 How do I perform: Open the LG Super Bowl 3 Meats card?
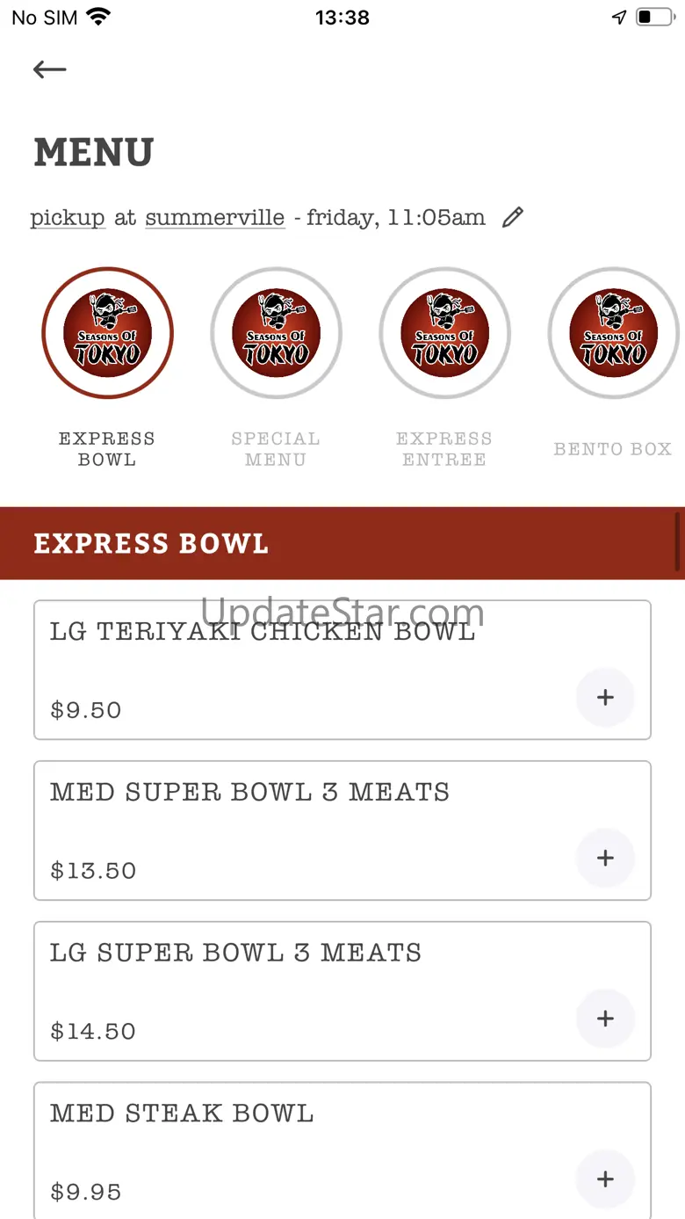[x=236, y=953]
